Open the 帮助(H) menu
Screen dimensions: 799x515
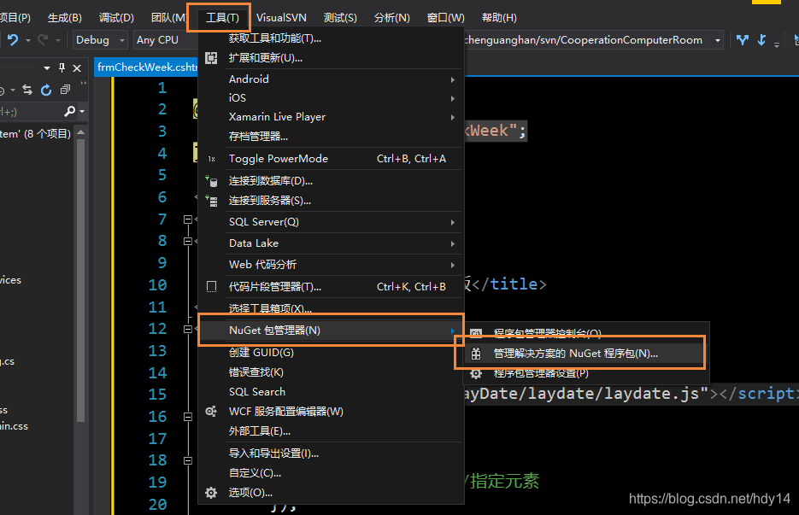[499, 18]
